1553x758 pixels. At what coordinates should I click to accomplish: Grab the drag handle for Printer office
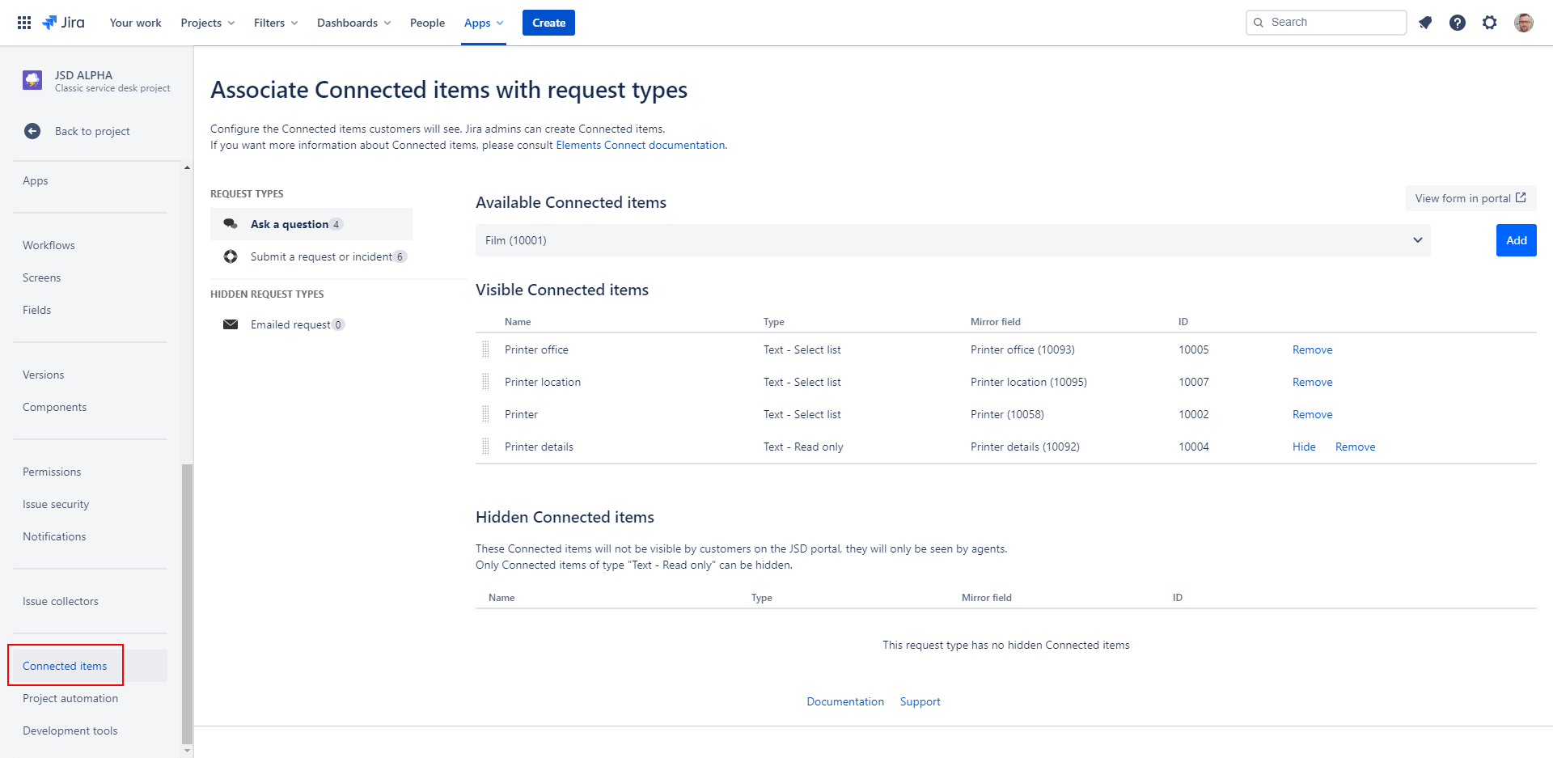(485, 349)
